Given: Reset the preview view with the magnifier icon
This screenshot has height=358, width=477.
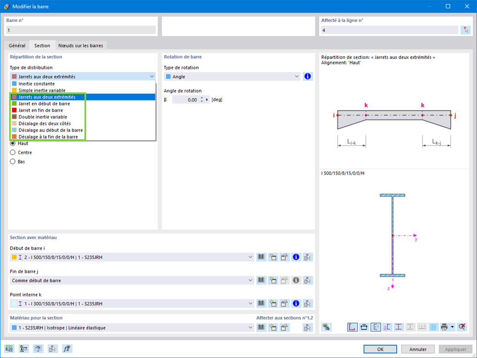Looking at the screenshot, I should (462, 327).
